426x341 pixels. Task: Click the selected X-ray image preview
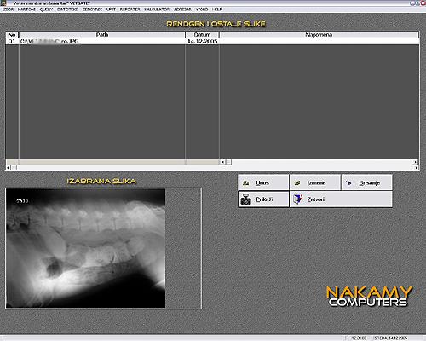(x=85, y=248)
